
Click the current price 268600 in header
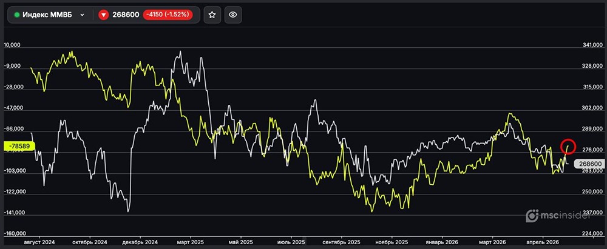[x=126, y=15]
